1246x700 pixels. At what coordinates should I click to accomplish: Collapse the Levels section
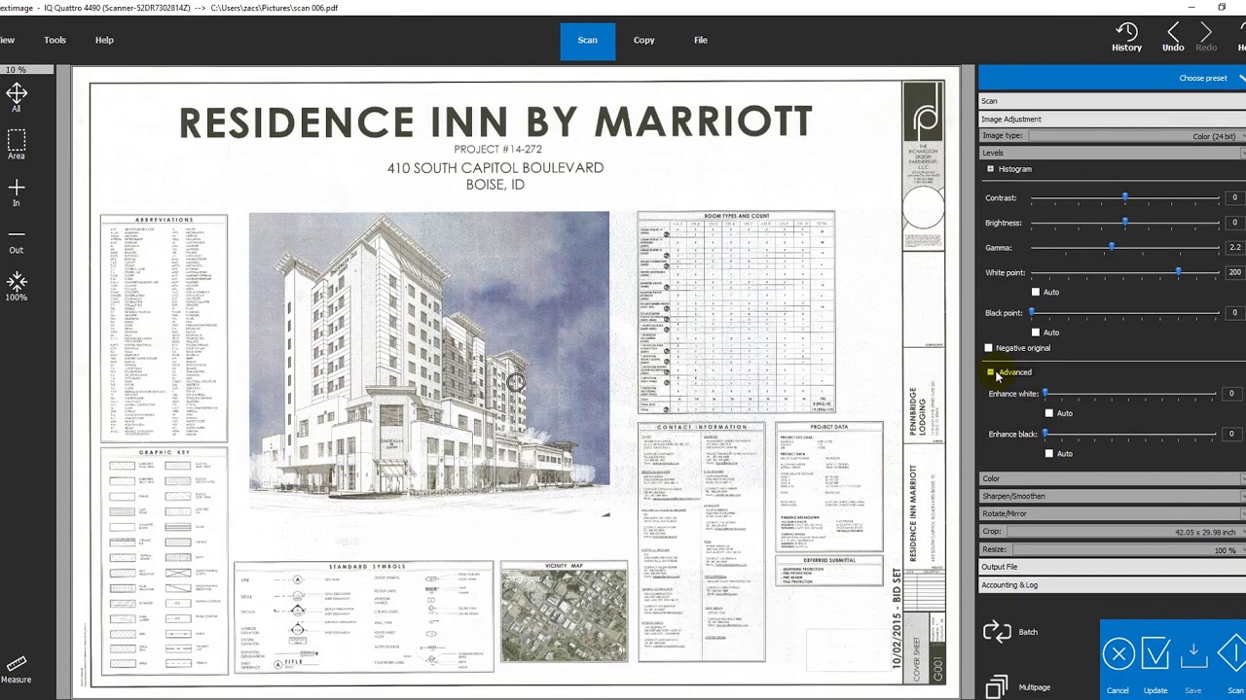(x=1113, y=153)
